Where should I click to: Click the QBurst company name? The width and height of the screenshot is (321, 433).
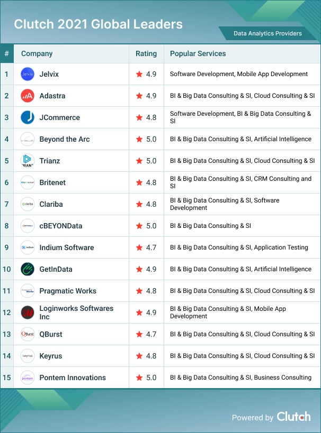[51, 334]
